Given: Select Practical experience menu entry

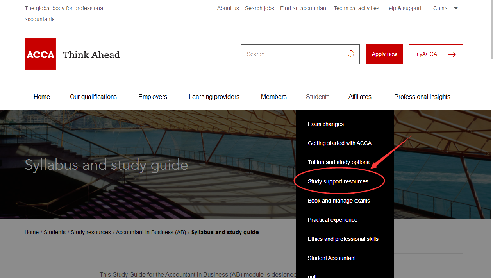Looking at the screenshot, I should [332, 220].
